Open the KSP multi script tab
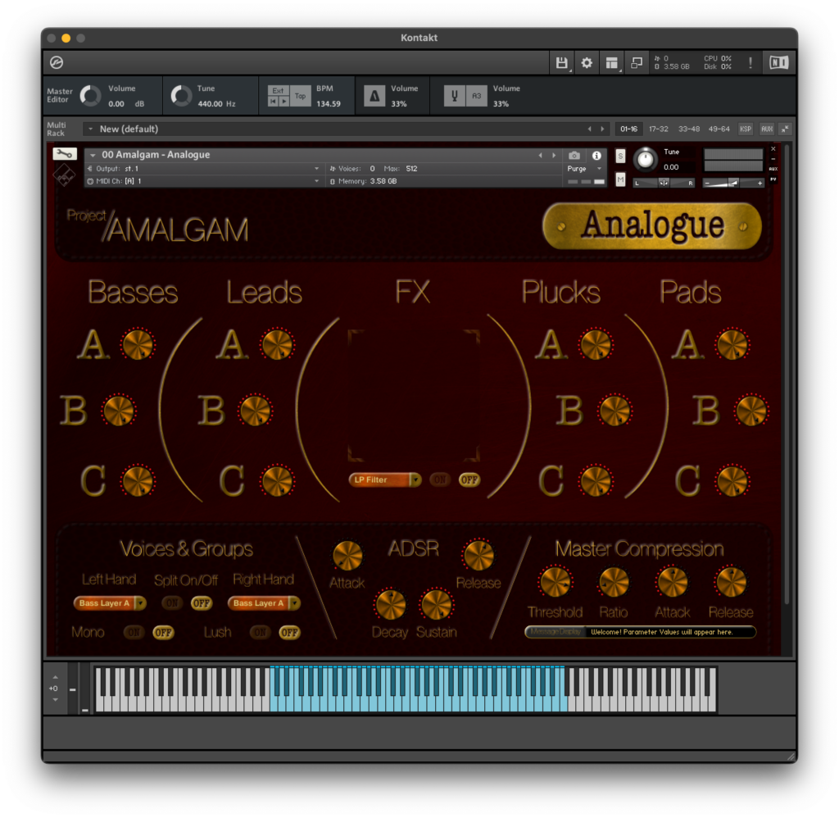This screenshot has width=839, height=818. [x=746, y=129]
